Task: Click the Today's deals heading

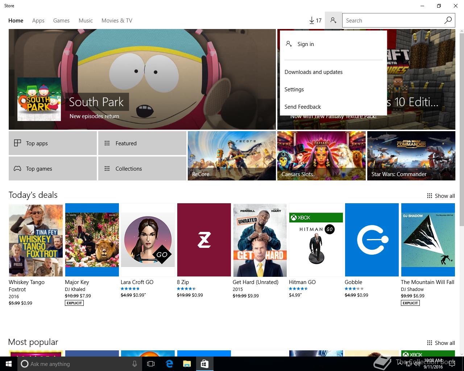Action: (33, 195)
